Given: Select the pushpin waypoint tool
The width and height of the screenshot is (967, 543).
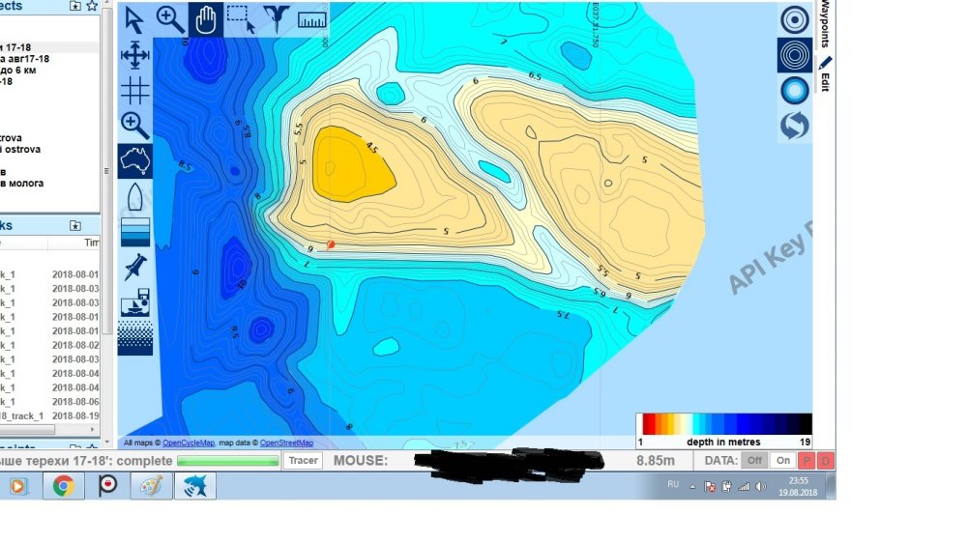Looking at the screenshot, I should [134, 267].
